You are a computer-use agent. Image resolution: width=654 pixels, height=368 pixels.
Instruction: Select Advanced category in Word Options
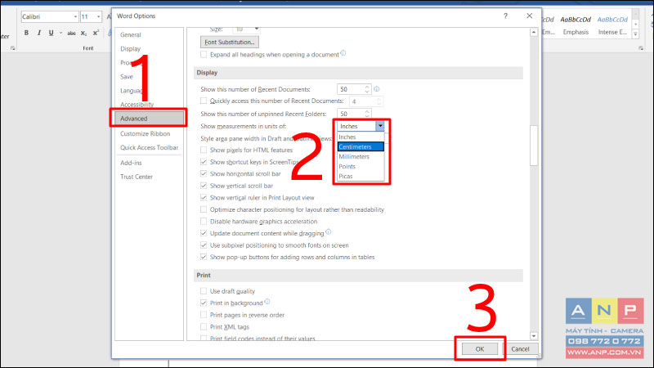149,119
